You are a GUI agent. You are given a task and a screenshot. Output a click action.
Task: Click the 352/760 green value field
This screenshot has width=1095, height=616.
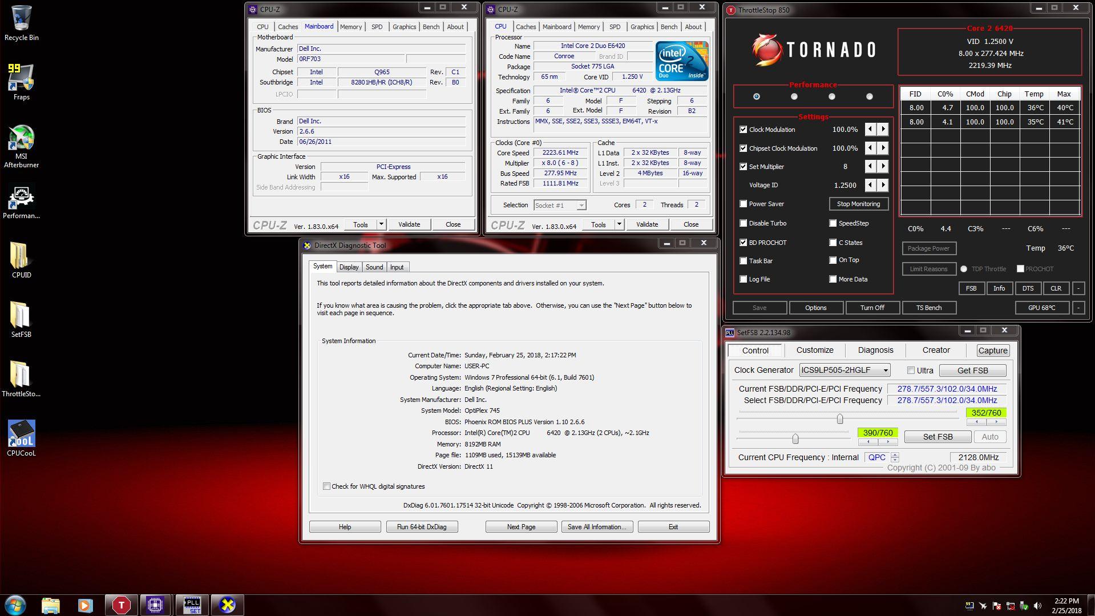(986, 413)
